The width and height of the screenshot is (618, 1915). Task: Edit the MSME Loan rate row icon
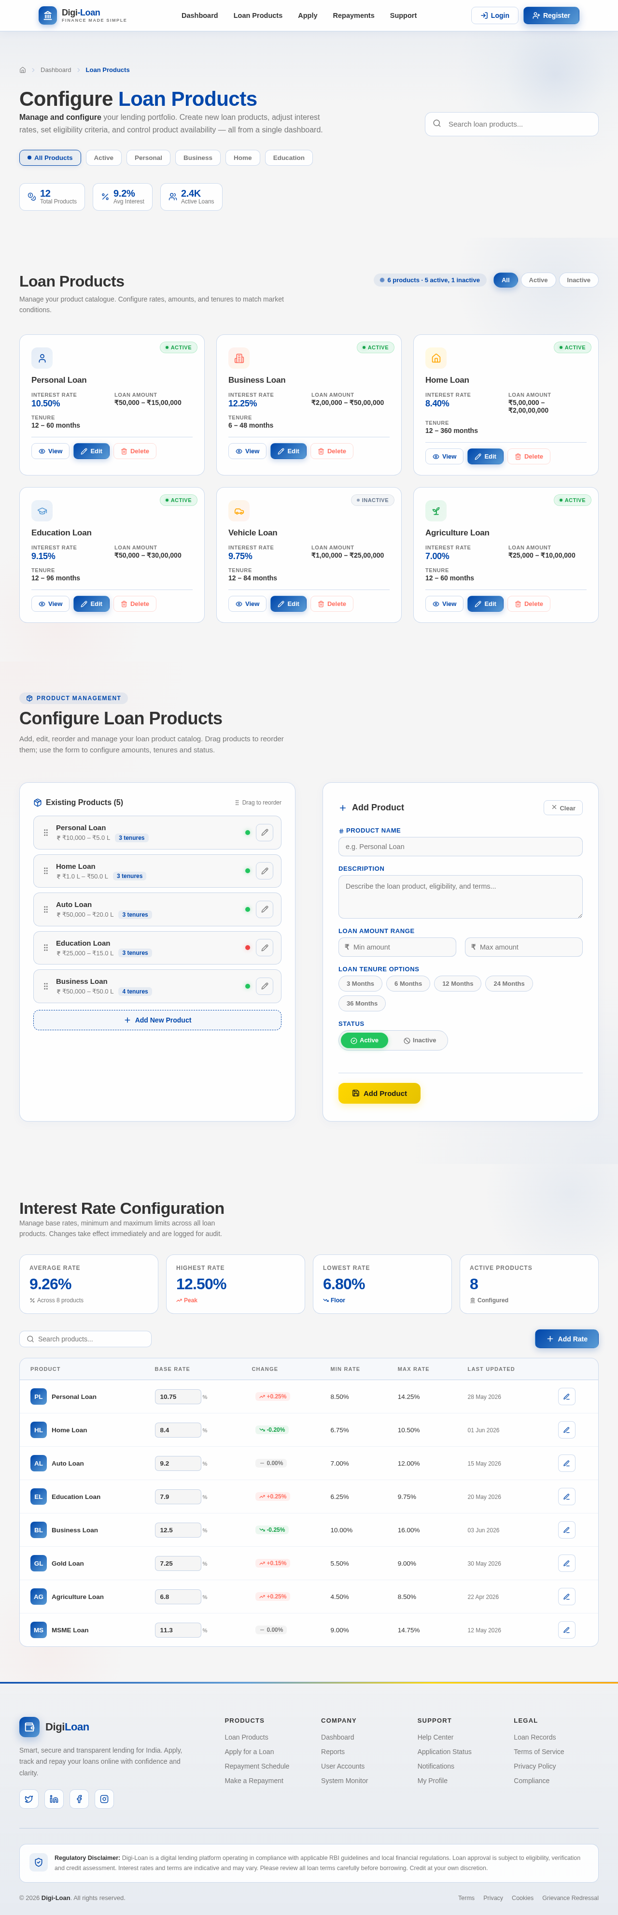tap(567, 1630)
